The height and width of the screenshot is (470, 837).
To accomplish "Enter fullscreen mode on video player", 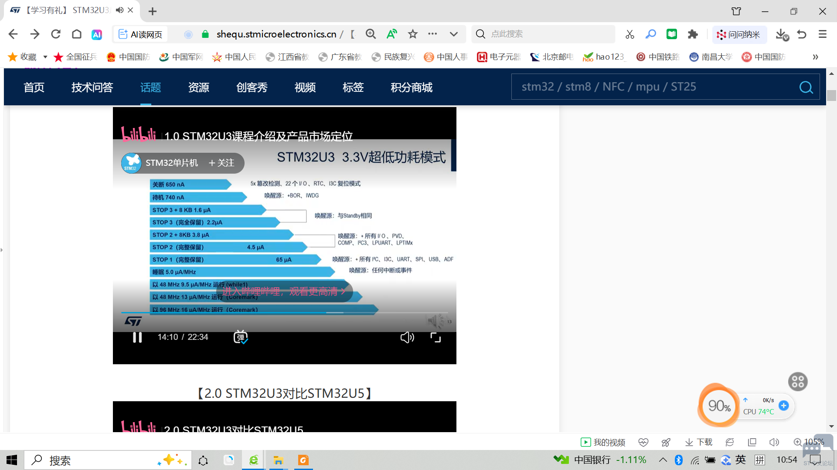I will (436, 337).
